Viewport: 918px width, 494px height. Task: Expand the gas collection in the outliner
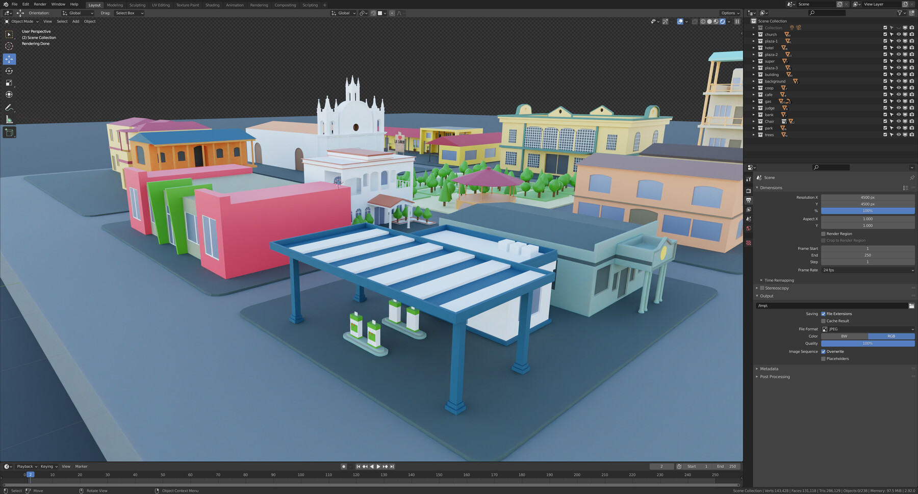pyautogui.click(x=754, y=101)
